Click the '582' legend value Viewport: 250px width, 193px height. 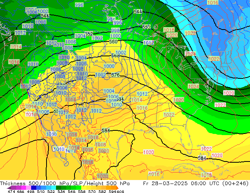click(102, 191)
